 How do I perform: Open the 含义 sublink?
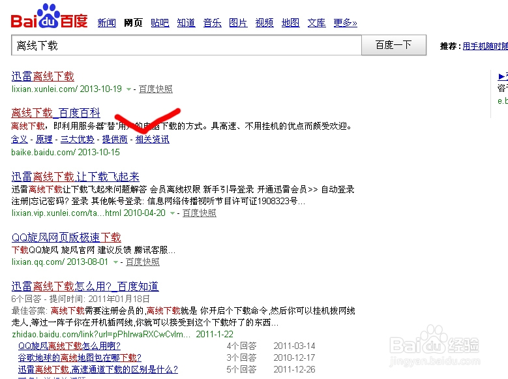(x=20, y=140)
